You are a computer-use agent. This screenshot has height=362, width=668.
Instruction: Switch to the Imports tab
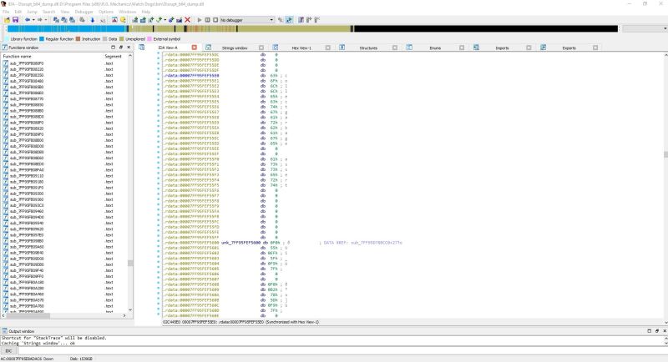[x=502, y=48]
